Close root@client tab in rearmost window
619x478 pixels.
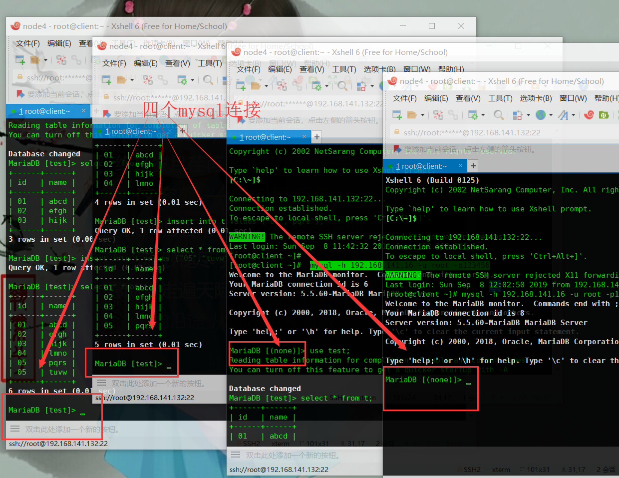coord(83,111)
